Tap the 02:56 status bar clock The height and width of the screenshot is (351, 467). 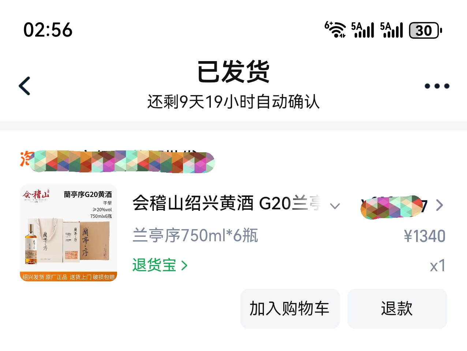pyautogui.click(x=48, y=30)
